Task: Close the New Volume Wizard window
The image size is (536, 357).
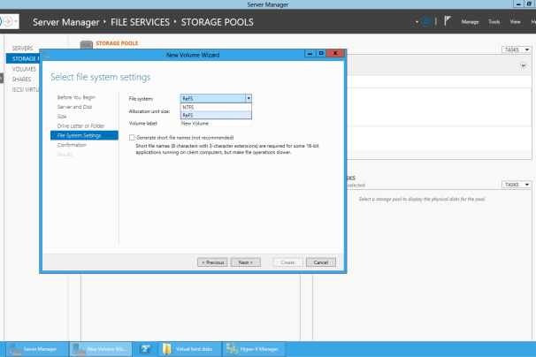Action: [335, 54]
